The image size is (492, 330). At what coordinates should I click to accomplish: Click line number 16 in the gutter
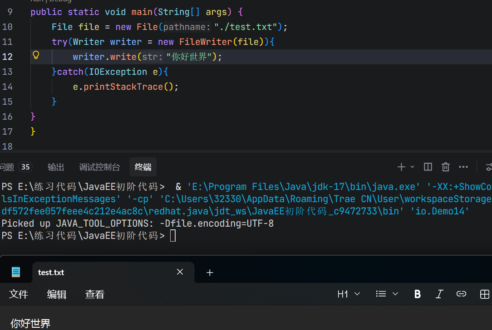click(8, 116)
